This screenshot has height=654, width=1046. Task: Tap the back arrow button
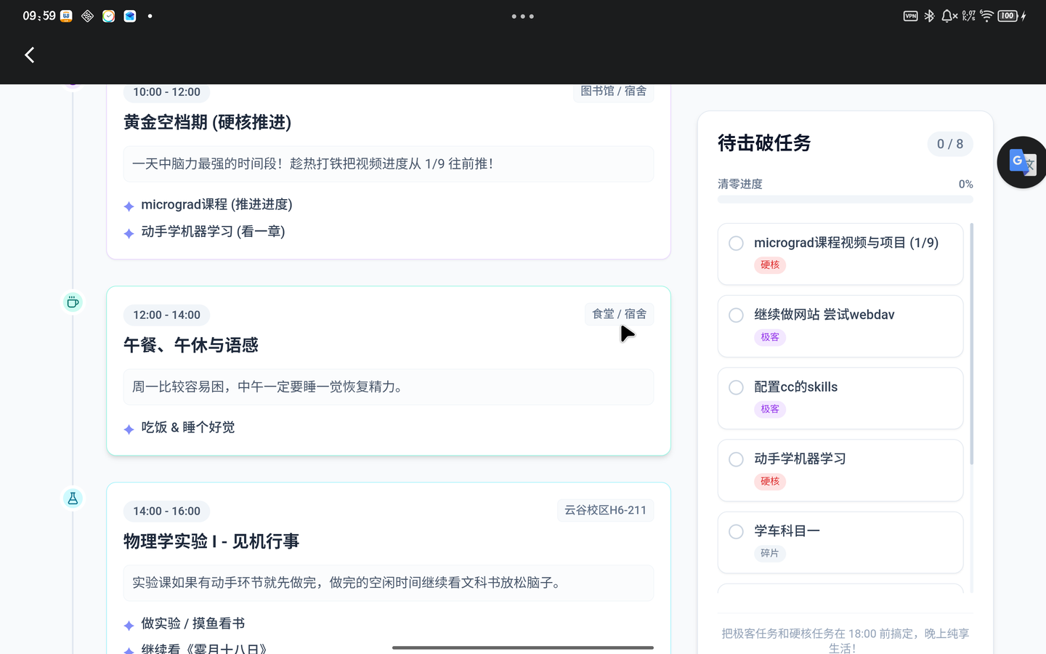tap(30, 54)
